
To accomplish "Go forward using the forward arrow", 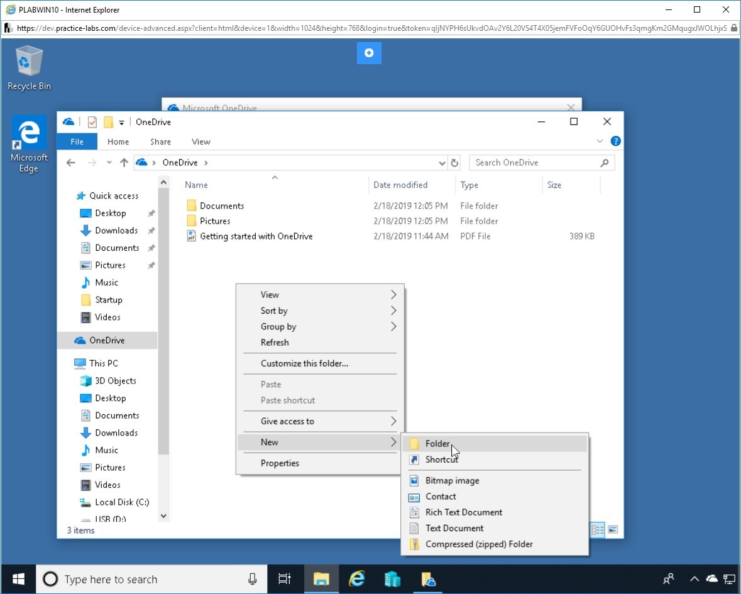I will coord(92,163).
